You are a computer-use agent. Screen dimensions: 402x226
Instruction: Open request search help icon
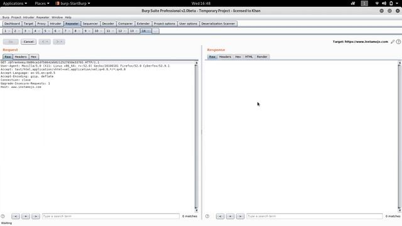(x=3, y=216)
